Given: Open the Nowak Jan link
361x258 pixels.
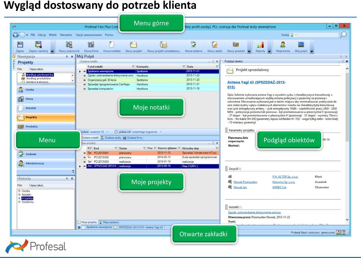Looking at the screenshot, I should pyautogui.click(x=240, y=187).
